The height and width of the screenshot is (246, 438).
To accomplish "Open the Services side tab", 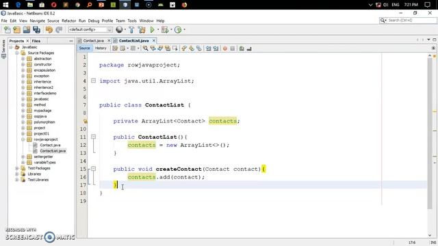I will coord(3,49).
